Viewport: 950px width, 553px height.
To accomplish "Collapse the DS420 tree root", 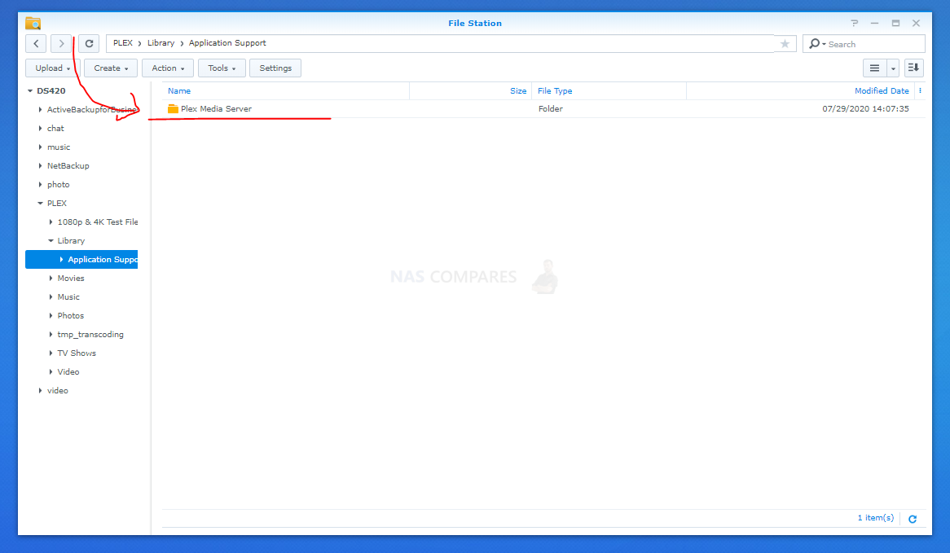I will pos(29,91).
